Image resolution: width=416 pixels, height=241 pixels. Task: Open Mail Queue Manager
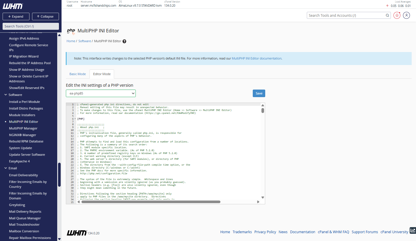click(25, 218)
